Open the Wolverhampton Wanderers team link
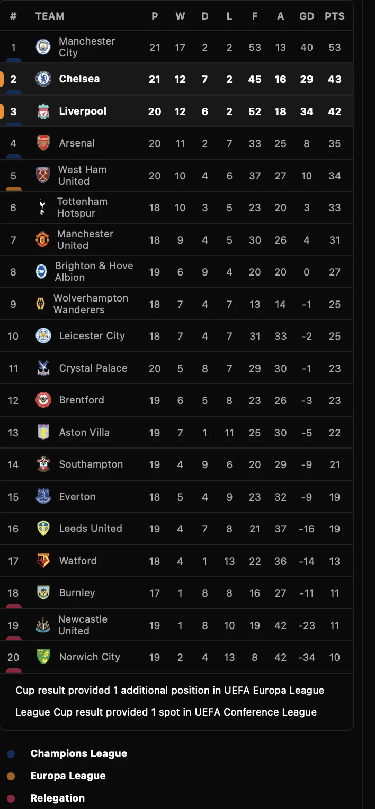The image size is (375, 809). (91, 304)
